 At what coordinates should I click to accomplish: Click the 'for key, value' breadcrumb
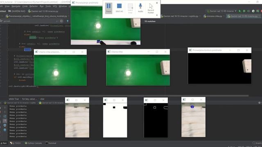click(x=29, y=99)
